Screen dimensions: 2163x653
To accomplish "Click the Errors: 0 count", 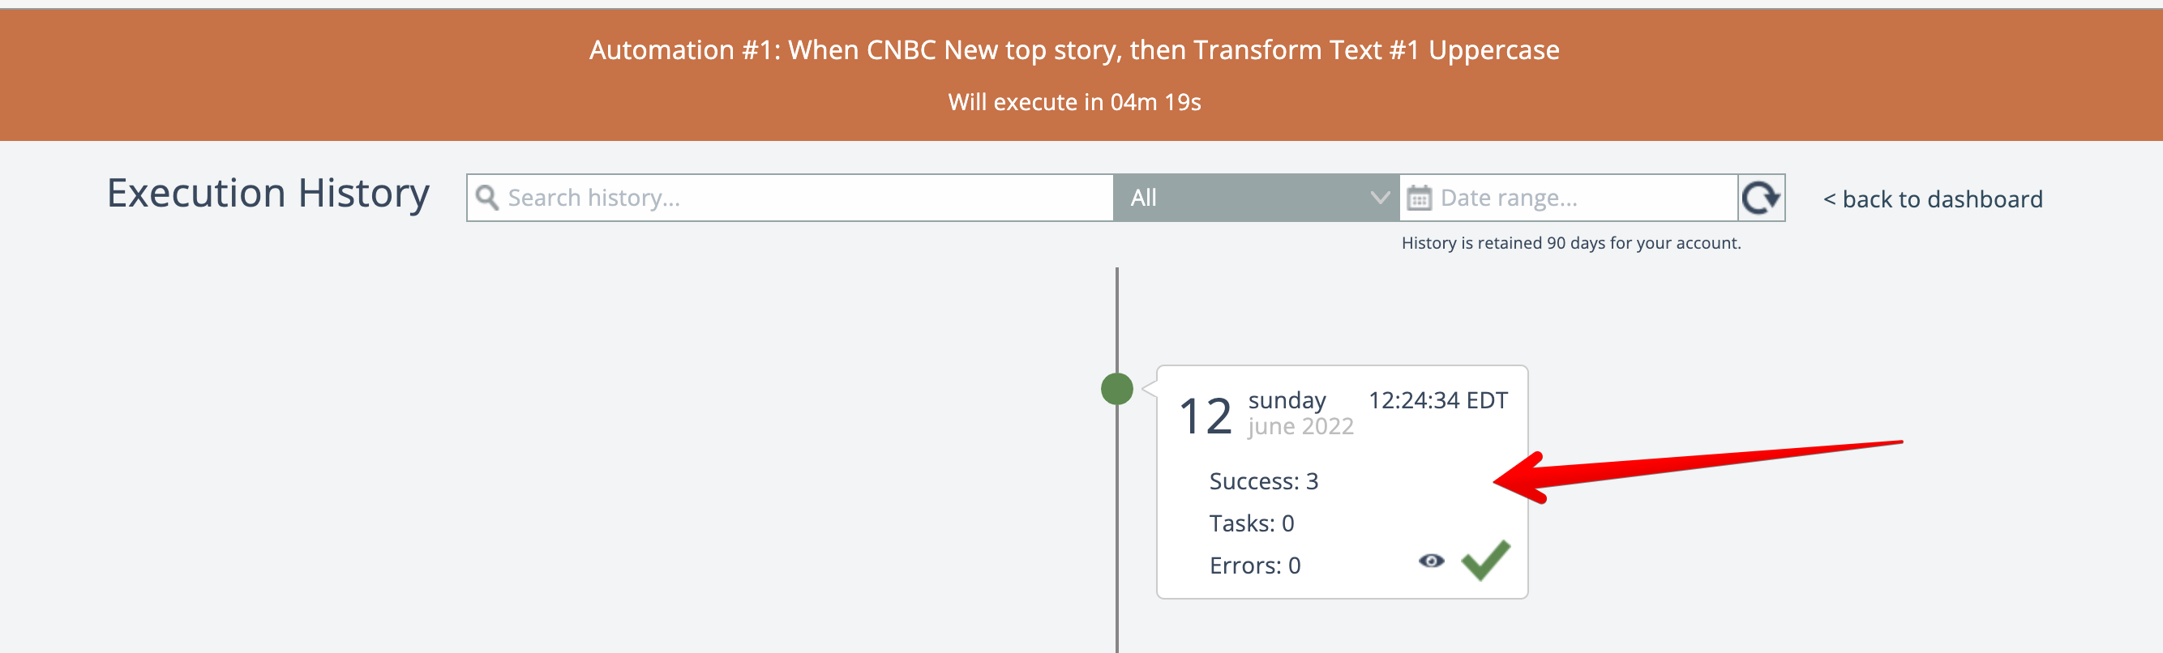I will (1254, 566).
